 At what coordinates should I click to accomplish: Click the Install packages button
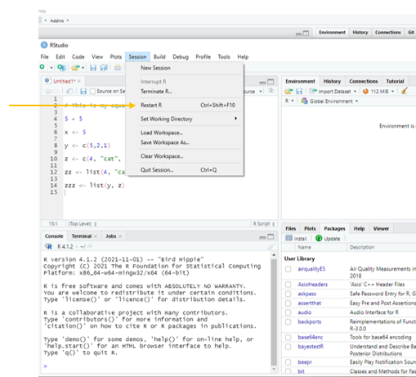(296, 238)
